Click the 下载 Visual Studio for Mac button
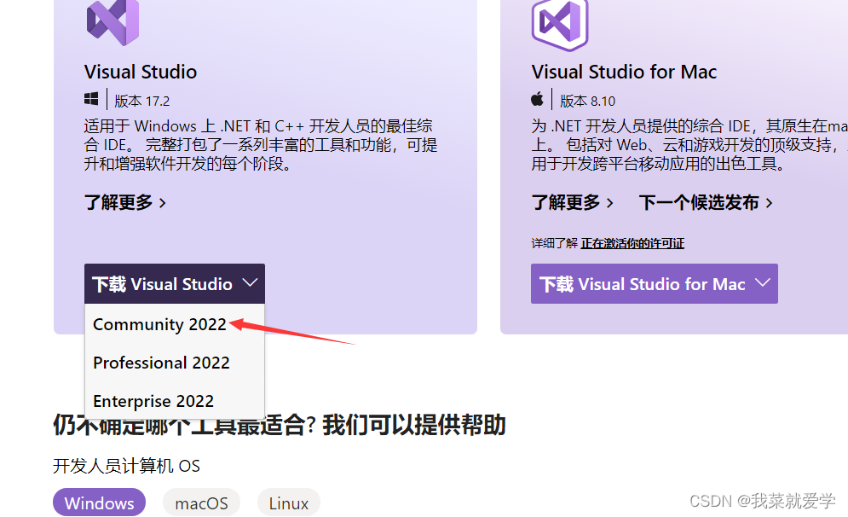 pos(654,283)
